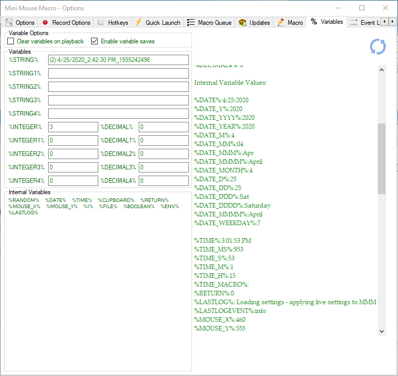Screen dimensions: 398x376
Task: Click the blue refresh variables icon
Action: (378, 46)
